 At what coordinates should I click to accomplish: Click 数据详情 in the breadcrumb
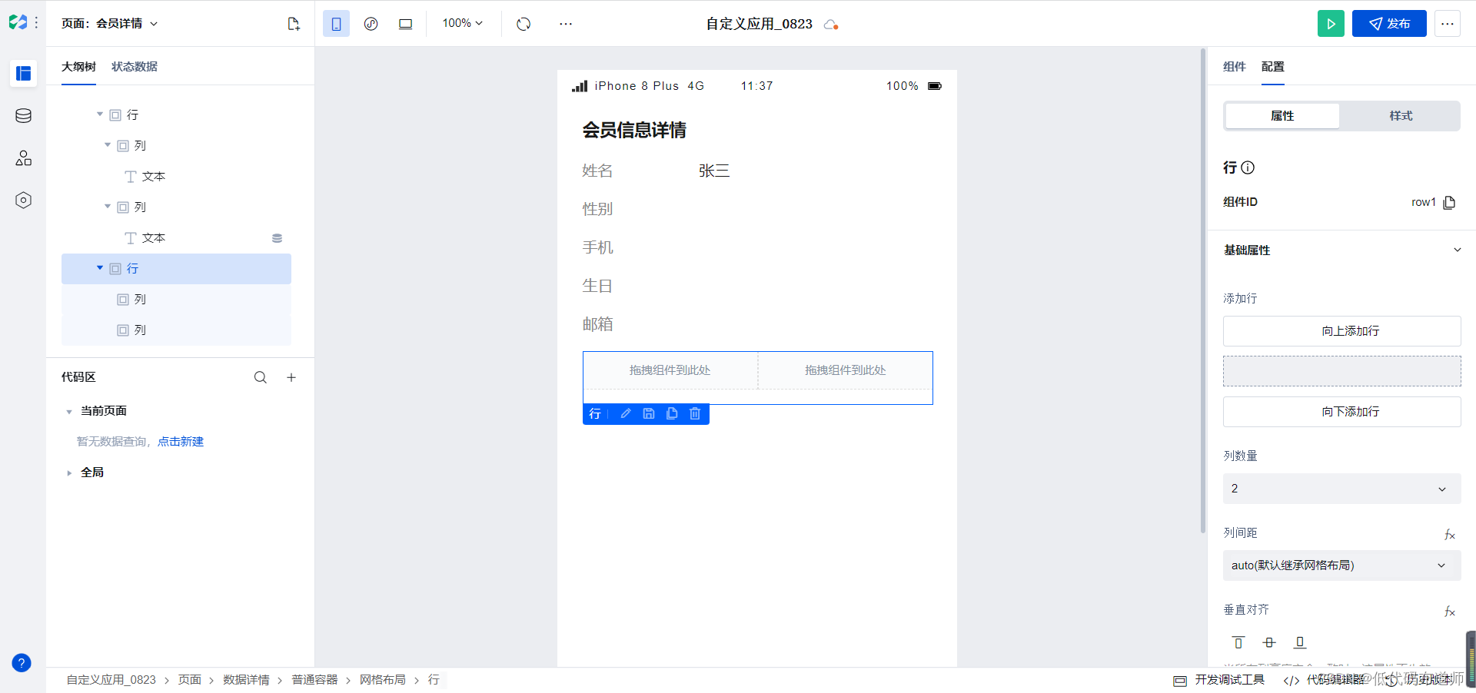tap(246, 680)
